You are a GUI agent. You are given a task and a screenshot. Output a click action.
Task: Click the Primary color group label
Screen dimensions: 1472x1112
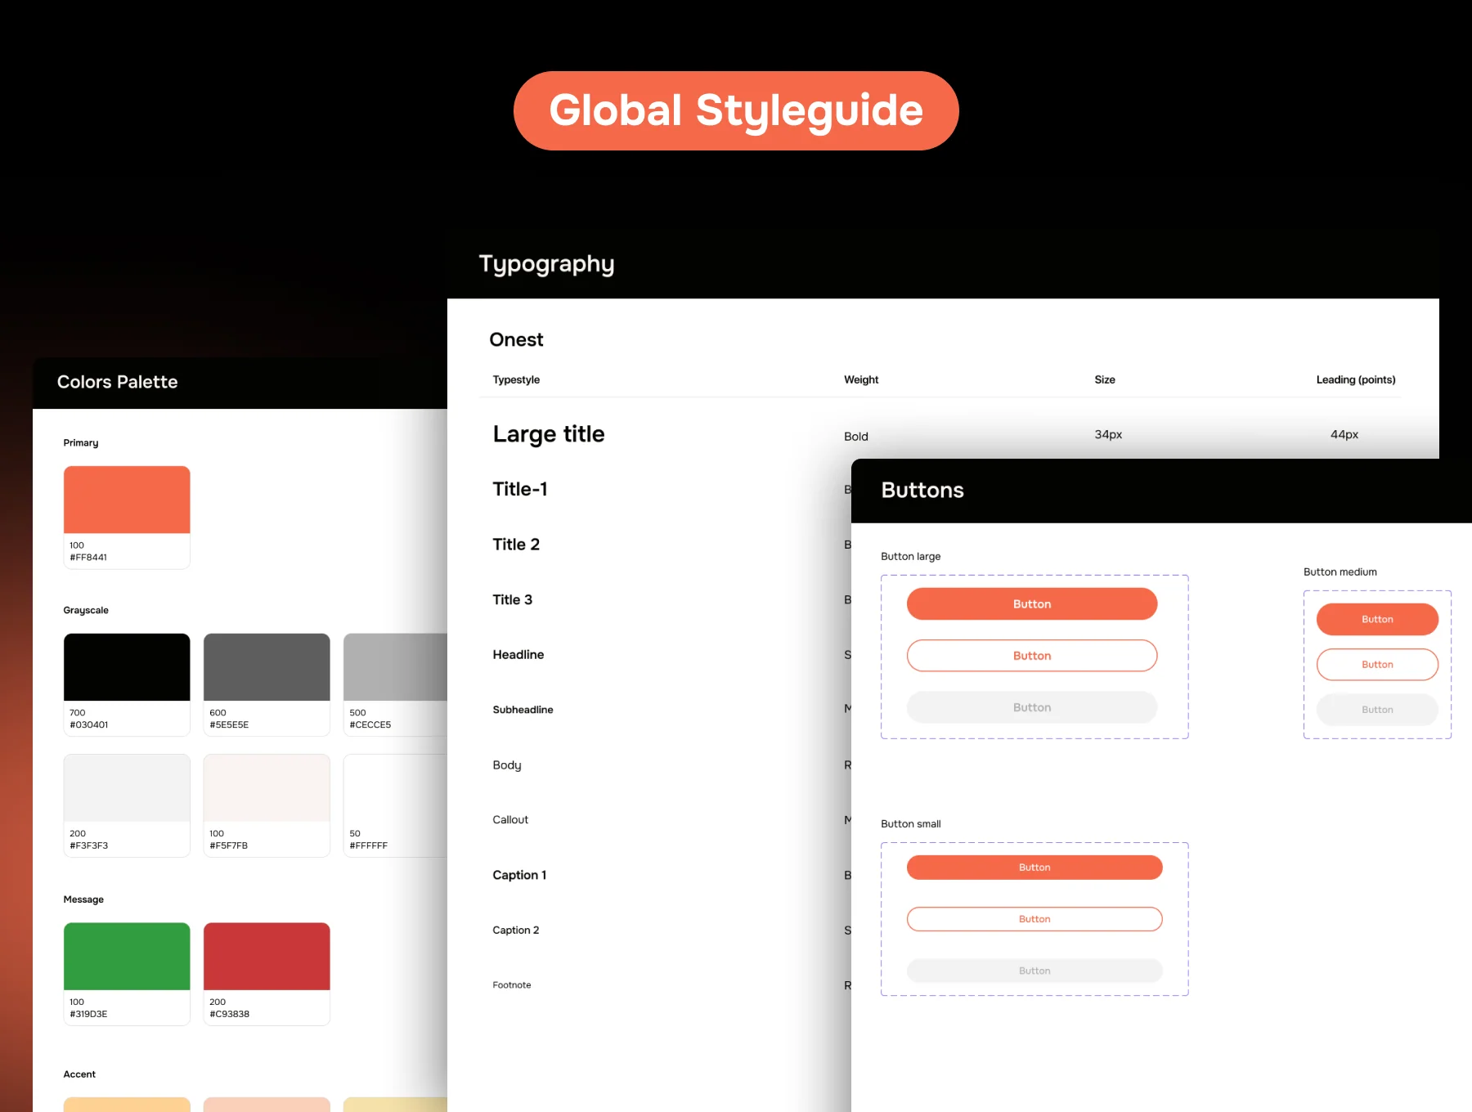81,443
